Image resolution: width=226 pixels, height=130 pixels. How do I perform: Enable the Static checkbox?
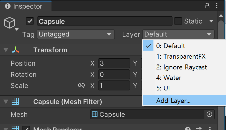178,21
